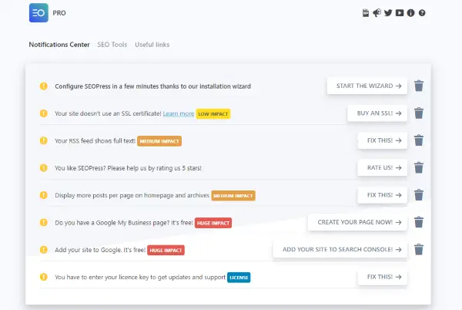Screen dimensions: 462x310
Task: Click warning icon beside posts per page notice
Action: pyautogui.click(x=43, y=195)
